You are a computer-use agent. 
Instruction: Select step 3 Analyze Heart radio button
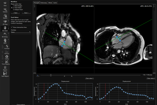[12, 9]
